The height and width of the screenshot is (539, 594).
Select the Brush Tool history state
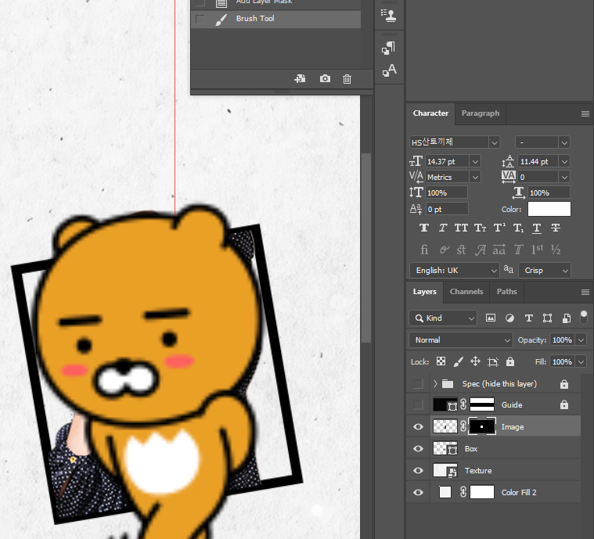point(276,19)
